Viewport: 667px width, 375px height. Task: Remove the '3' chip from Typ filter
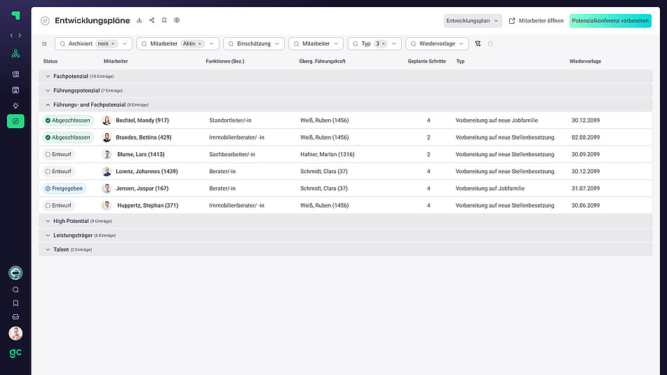click(x=383, y=43)
